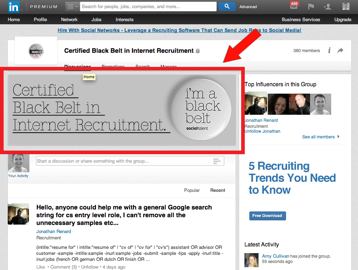Open the Jobs menu

coord(96,20)
